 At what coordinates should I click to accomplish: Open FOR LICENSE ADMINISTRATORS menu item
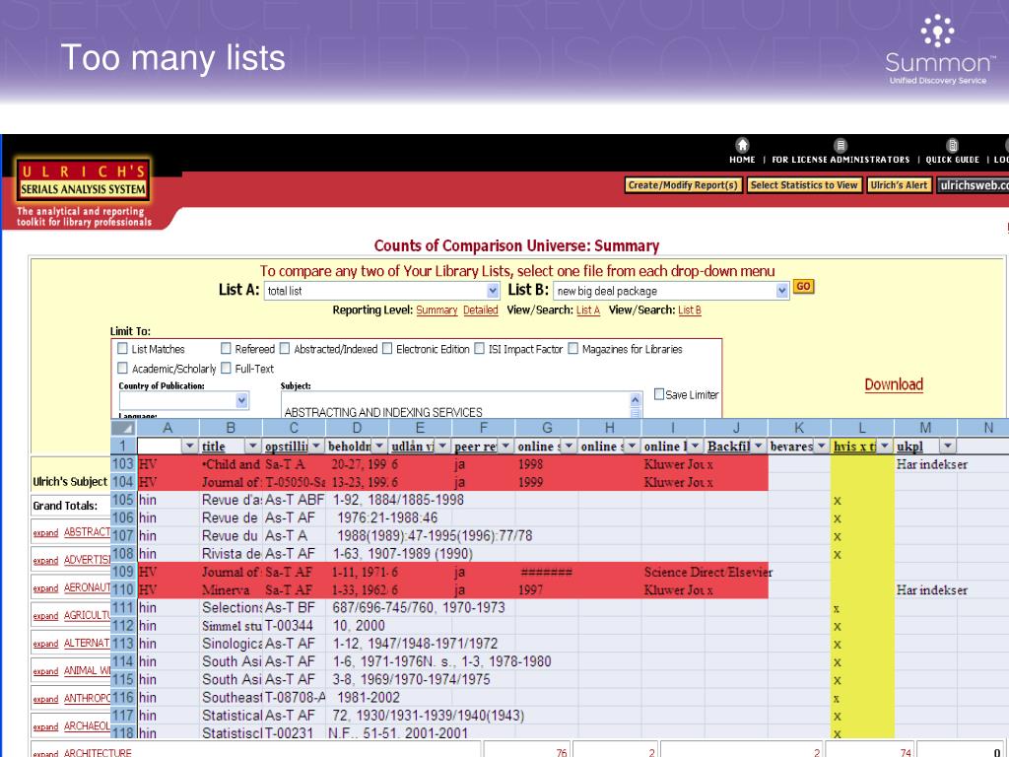click(x=841, y=160)
